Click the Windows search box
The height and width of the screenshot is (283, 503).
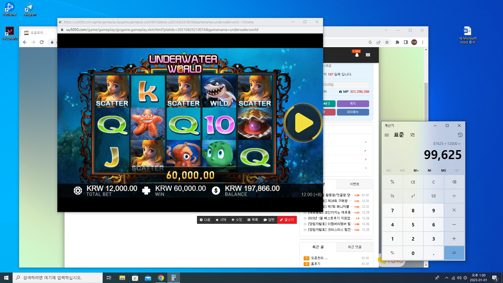point(58,278)
